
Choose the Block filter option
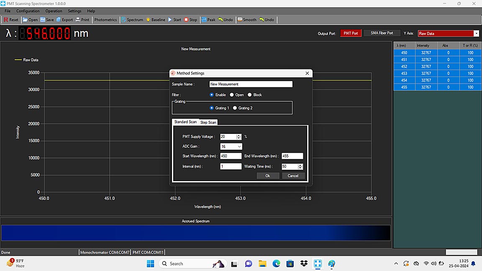(250, 95)
